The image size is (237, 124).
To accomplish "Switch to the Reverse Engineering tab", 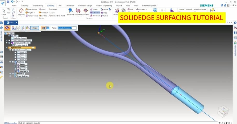I will coord(104,6).
